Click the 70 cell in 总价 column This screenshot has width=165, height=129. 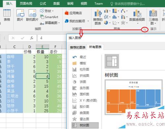tap(55, 101)
